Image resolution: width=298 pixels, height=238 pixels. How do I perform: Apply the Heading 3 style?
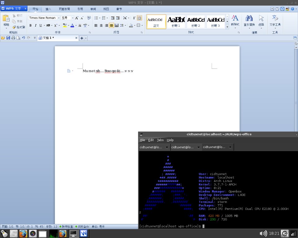[x=215, y=22]
